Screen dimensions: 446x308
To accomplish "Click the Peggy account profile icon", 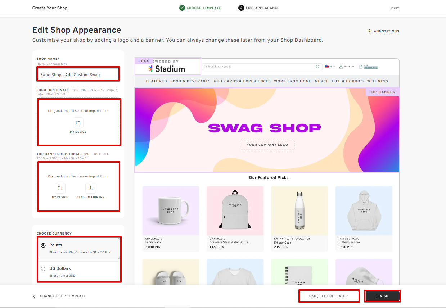I will pyautogui.click(x=341, y=66).
